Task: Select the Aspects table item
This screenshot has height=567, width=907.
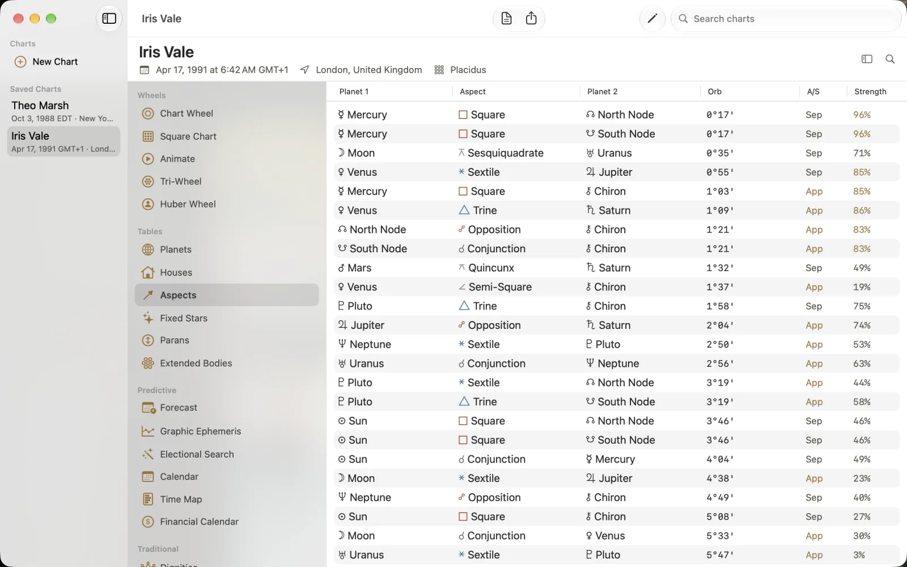Action: [x=227, y=295]
